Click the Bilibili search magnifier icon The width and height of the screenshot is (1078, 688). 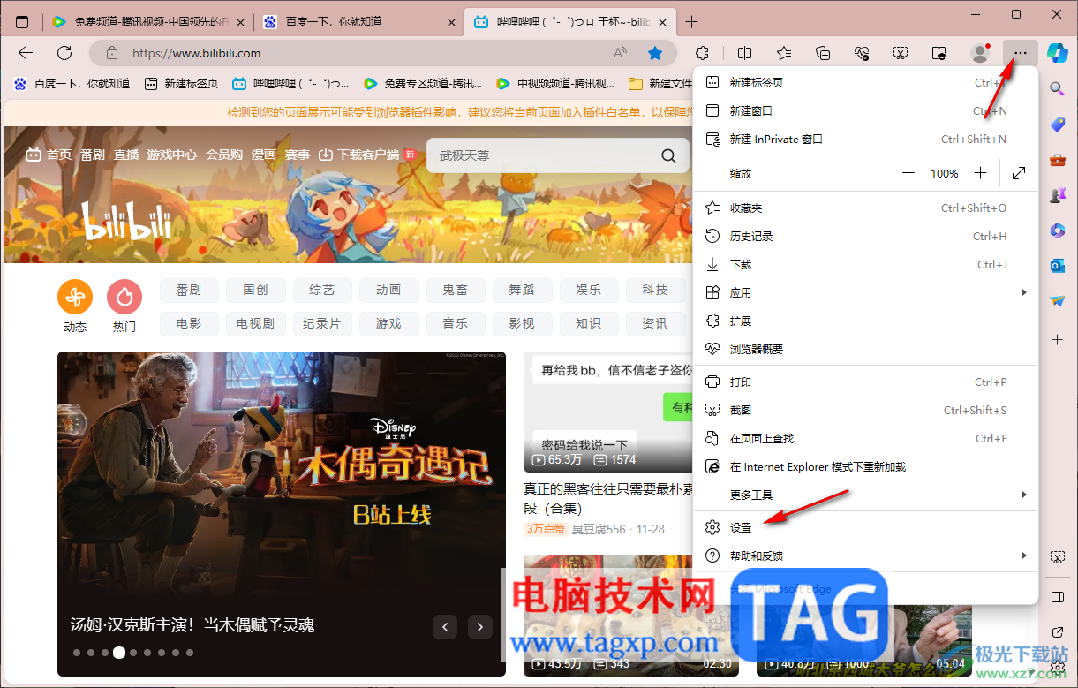[669, 155]
